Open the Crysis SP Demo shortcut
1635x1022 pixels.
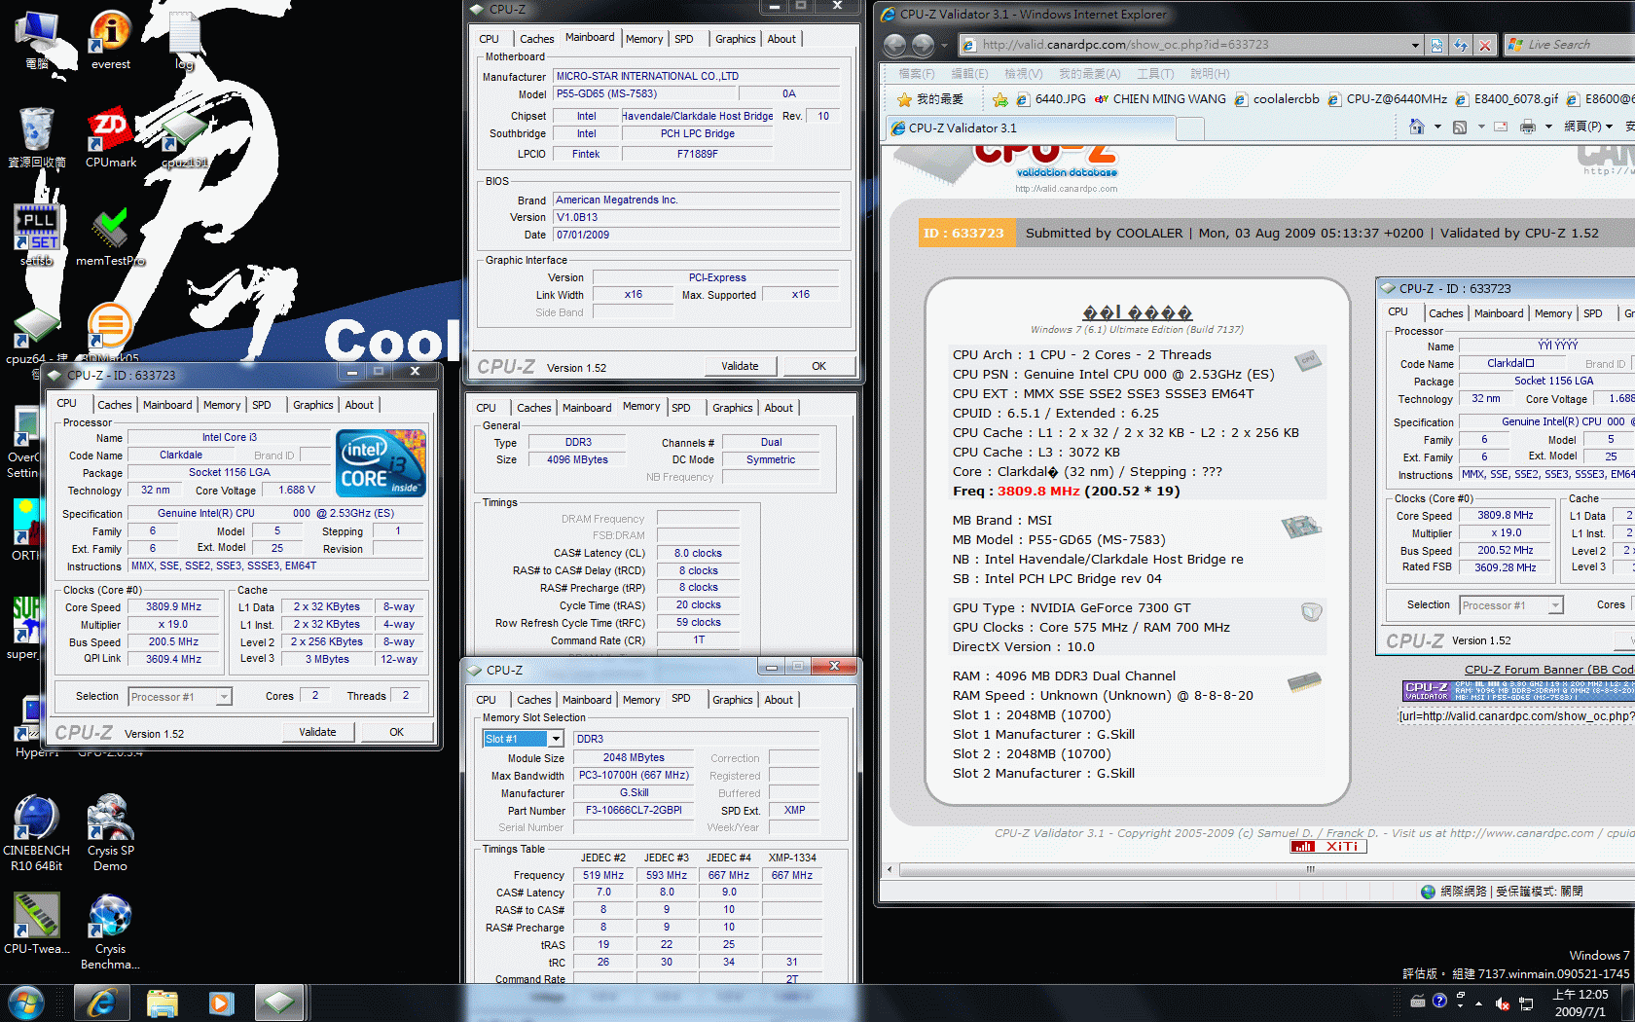pyautogui.click(x=111, y=833)
